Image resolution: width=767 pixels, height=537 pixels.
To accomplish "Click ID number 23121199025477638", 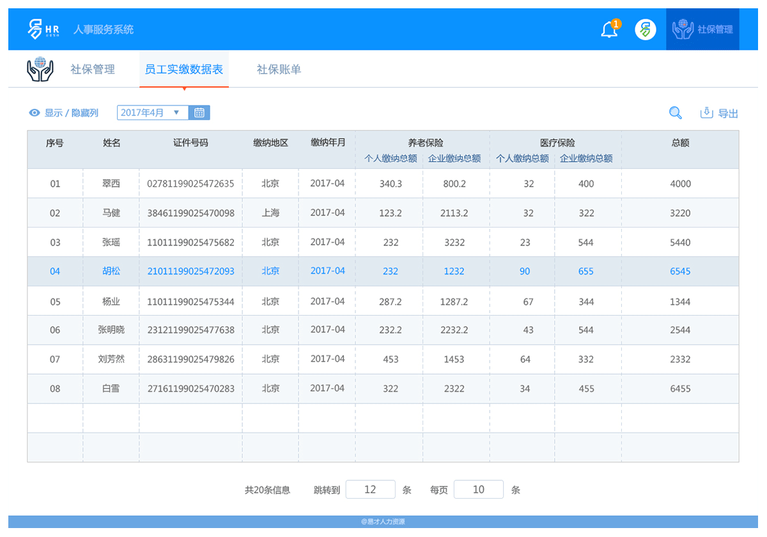I will click(190, 330).
